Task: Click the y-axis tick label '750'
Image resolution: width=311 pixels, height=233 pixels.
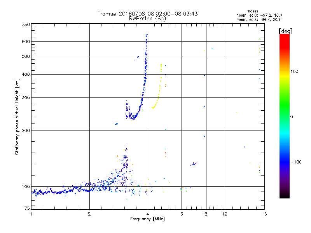Action: coord(26,24)
